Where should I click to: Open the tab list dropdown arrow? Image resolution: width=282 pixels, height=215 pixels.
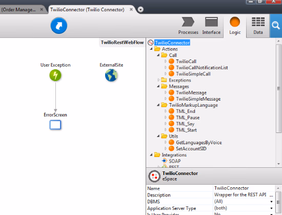pyautogui.click(x=140, y=9)
